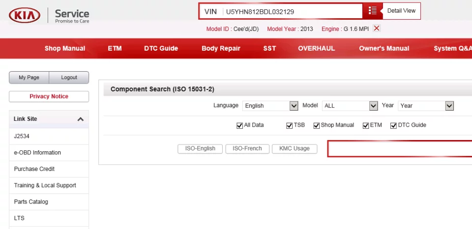Toggle the Shop Manual checkbox
This screenshot has height=229, width=472.
316,126
